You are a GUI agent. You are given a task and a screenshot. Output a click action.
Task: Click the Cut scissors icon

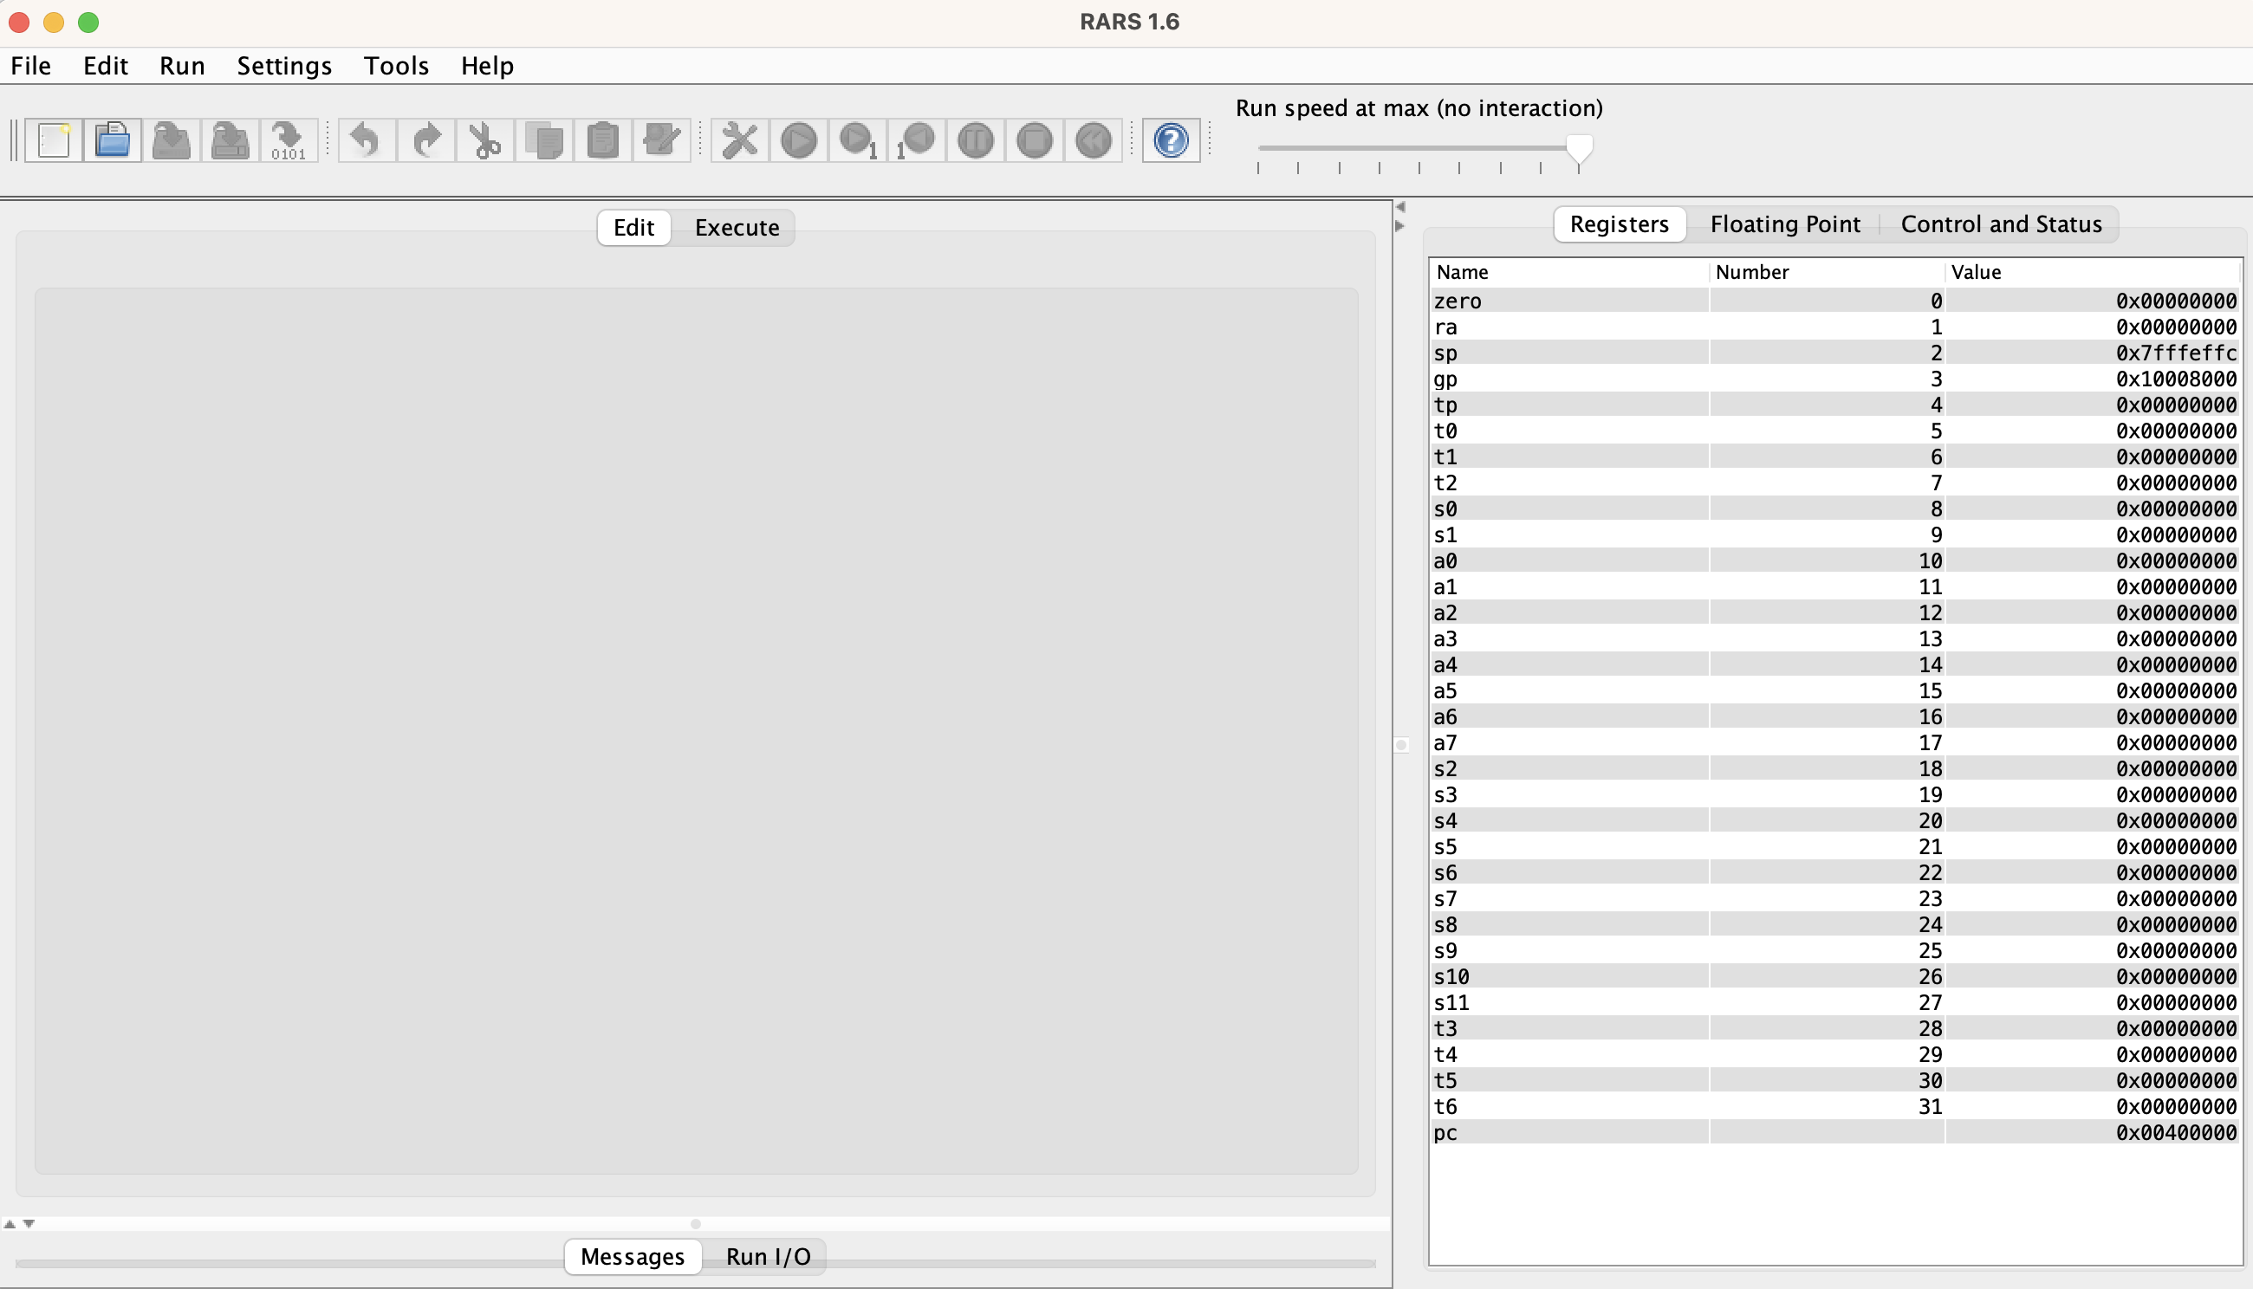tap(484, 139)
